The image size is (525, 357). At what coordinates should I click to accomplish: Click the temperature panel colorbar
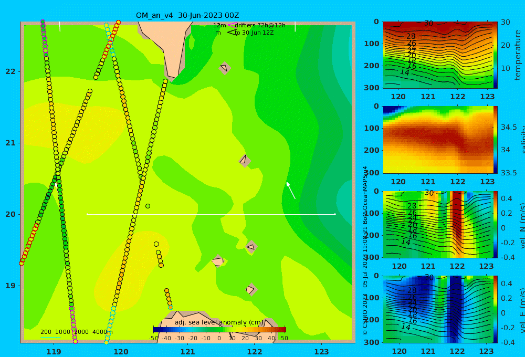pos(495,55)
